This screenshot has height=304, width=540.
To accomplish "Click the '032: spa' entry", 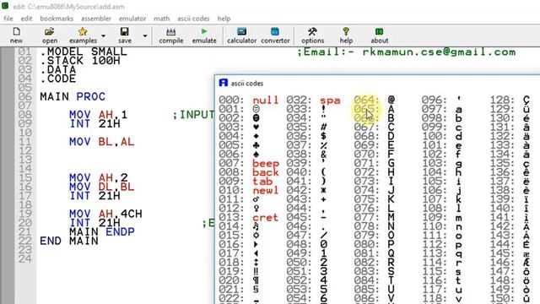I will pos(313,100).
